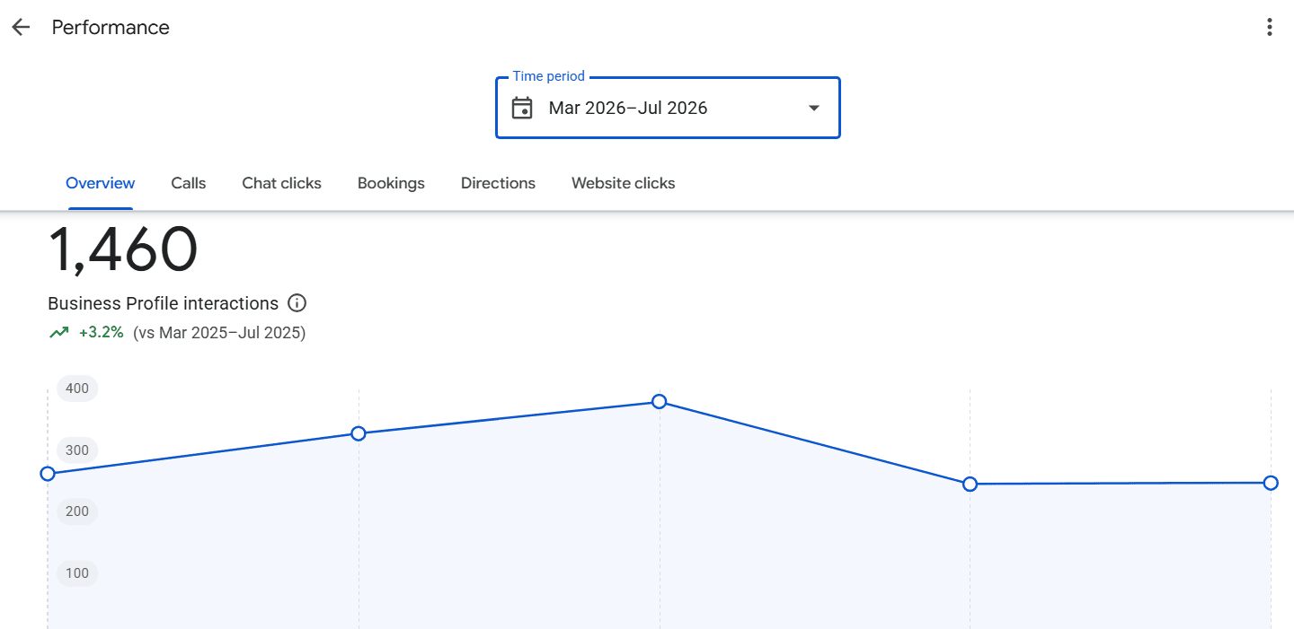Screen dimensions: 1294x629
Task: Click the highest peak data point on the chart
Action: (x=660, y=401)
